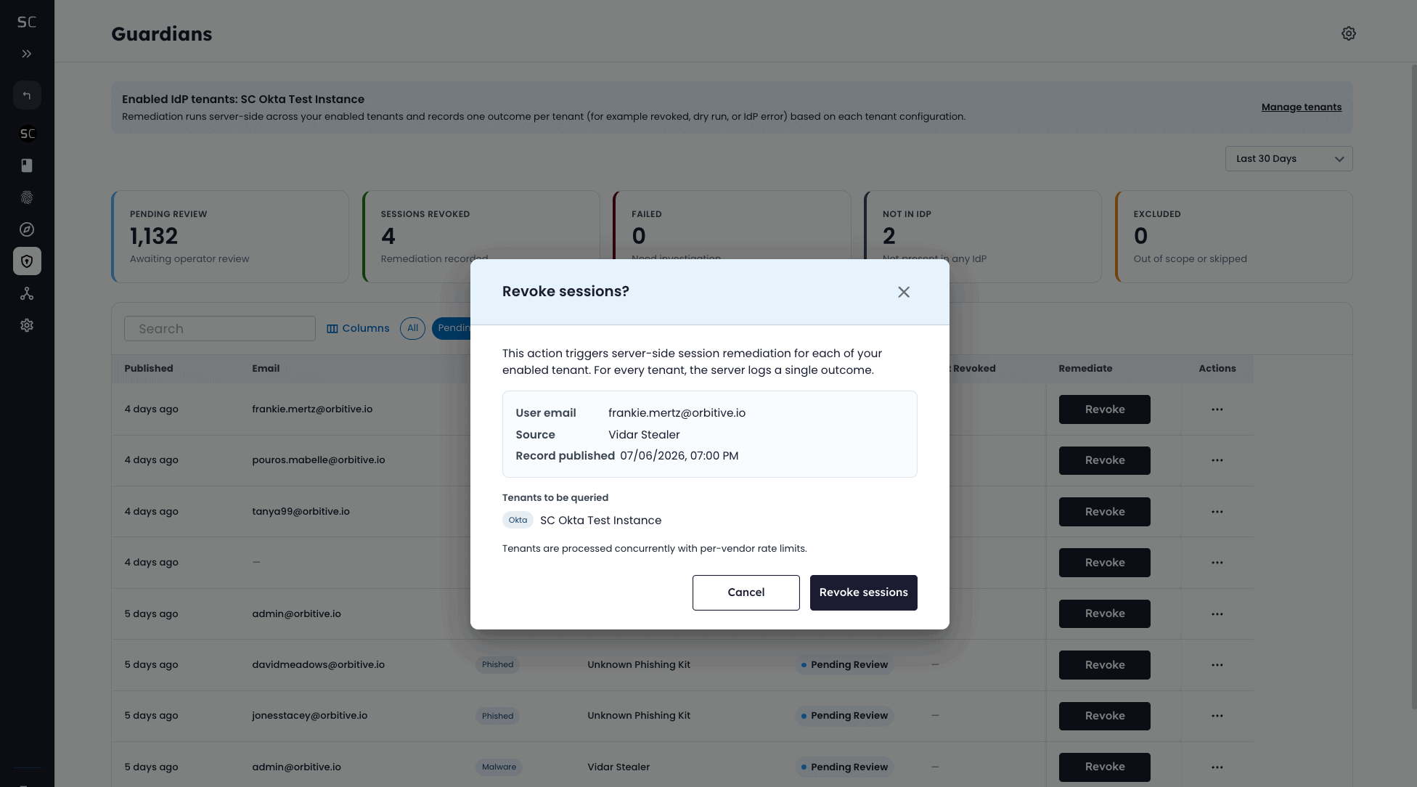Screen dimensions: 1417x787
Task: Confirm with Revoke sessions button
Action: point(864,592)
